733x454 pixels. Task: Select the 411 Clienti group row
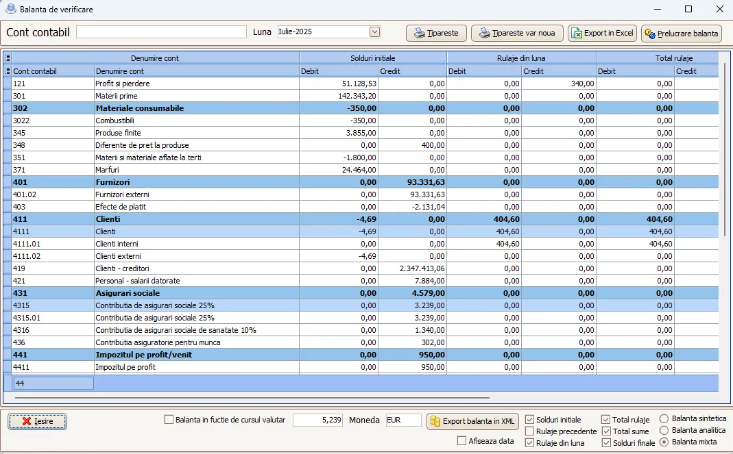tap(361, 219)
